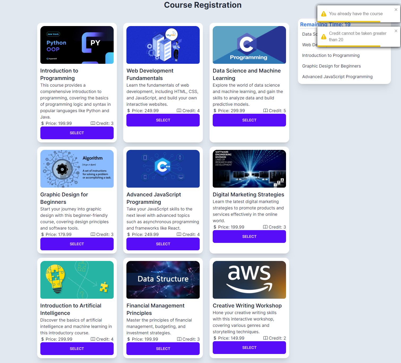The height and width of the screenshot is (363, 401).
Task: Click the warning icon in 'already have' toast
Action: click(x=324, y=14)
